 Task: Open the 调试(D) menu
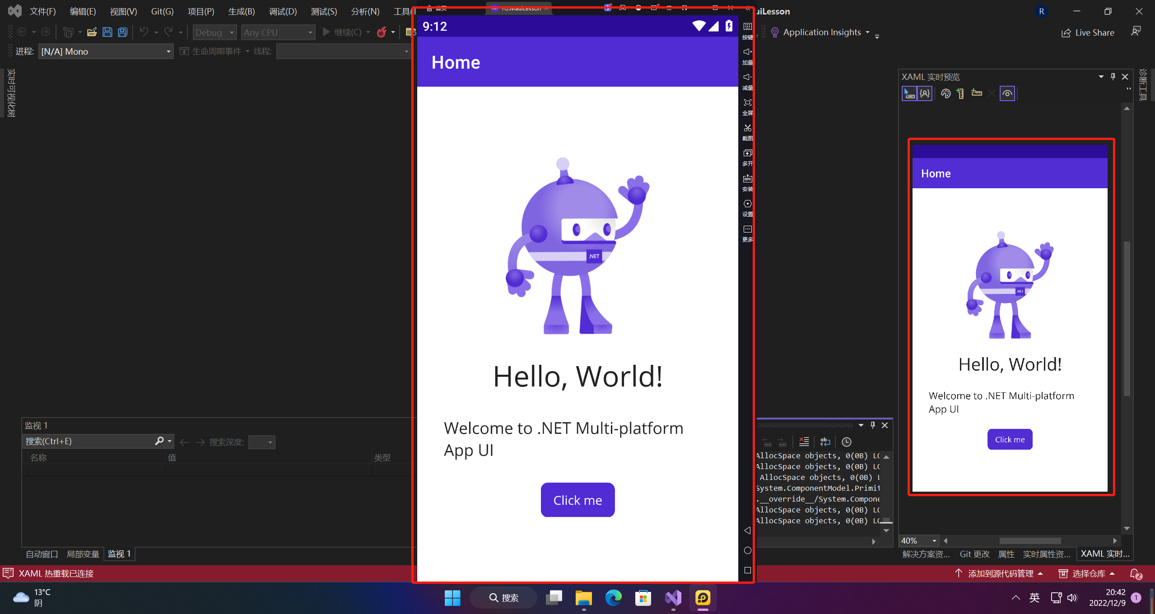tap(283, 11)
